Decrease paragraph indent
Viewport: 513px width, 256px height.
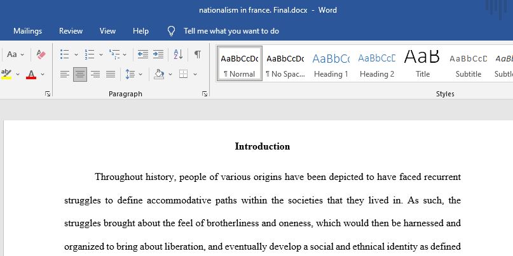pos(143,54)
